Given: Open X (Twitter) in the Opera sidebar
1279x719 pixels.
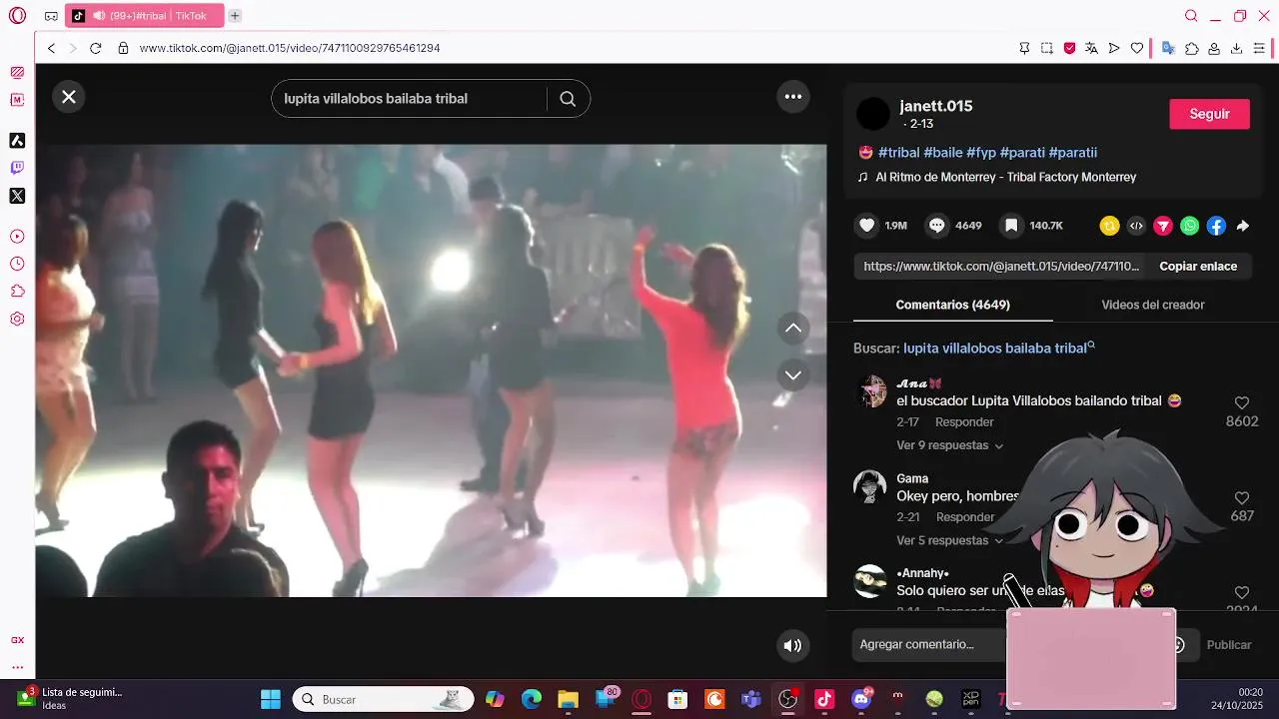Looking at the screenshot, I should pos(17,196).
